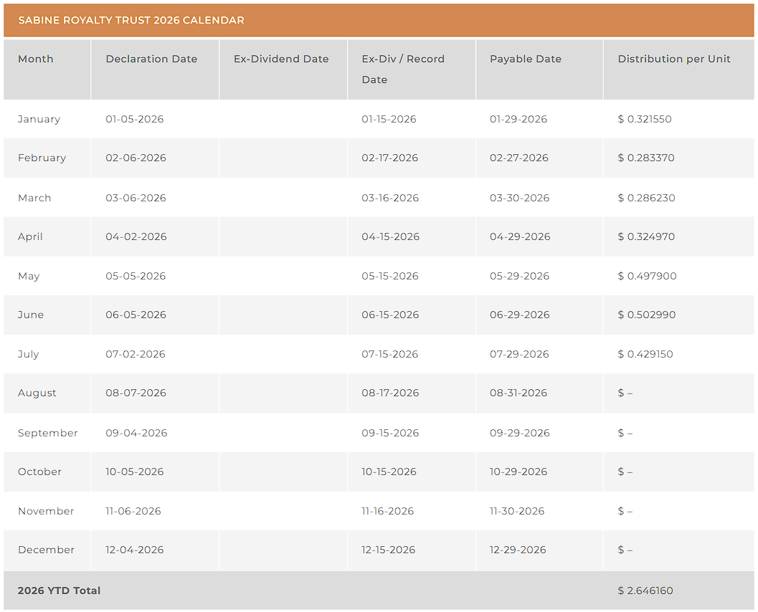Select payable date 11-30-2026
Viewport: 758px width, 612px height.
[517, 511]
